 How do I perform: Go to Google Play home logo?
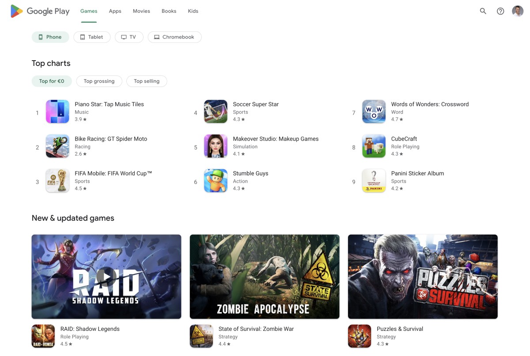(x=40, y=11)
